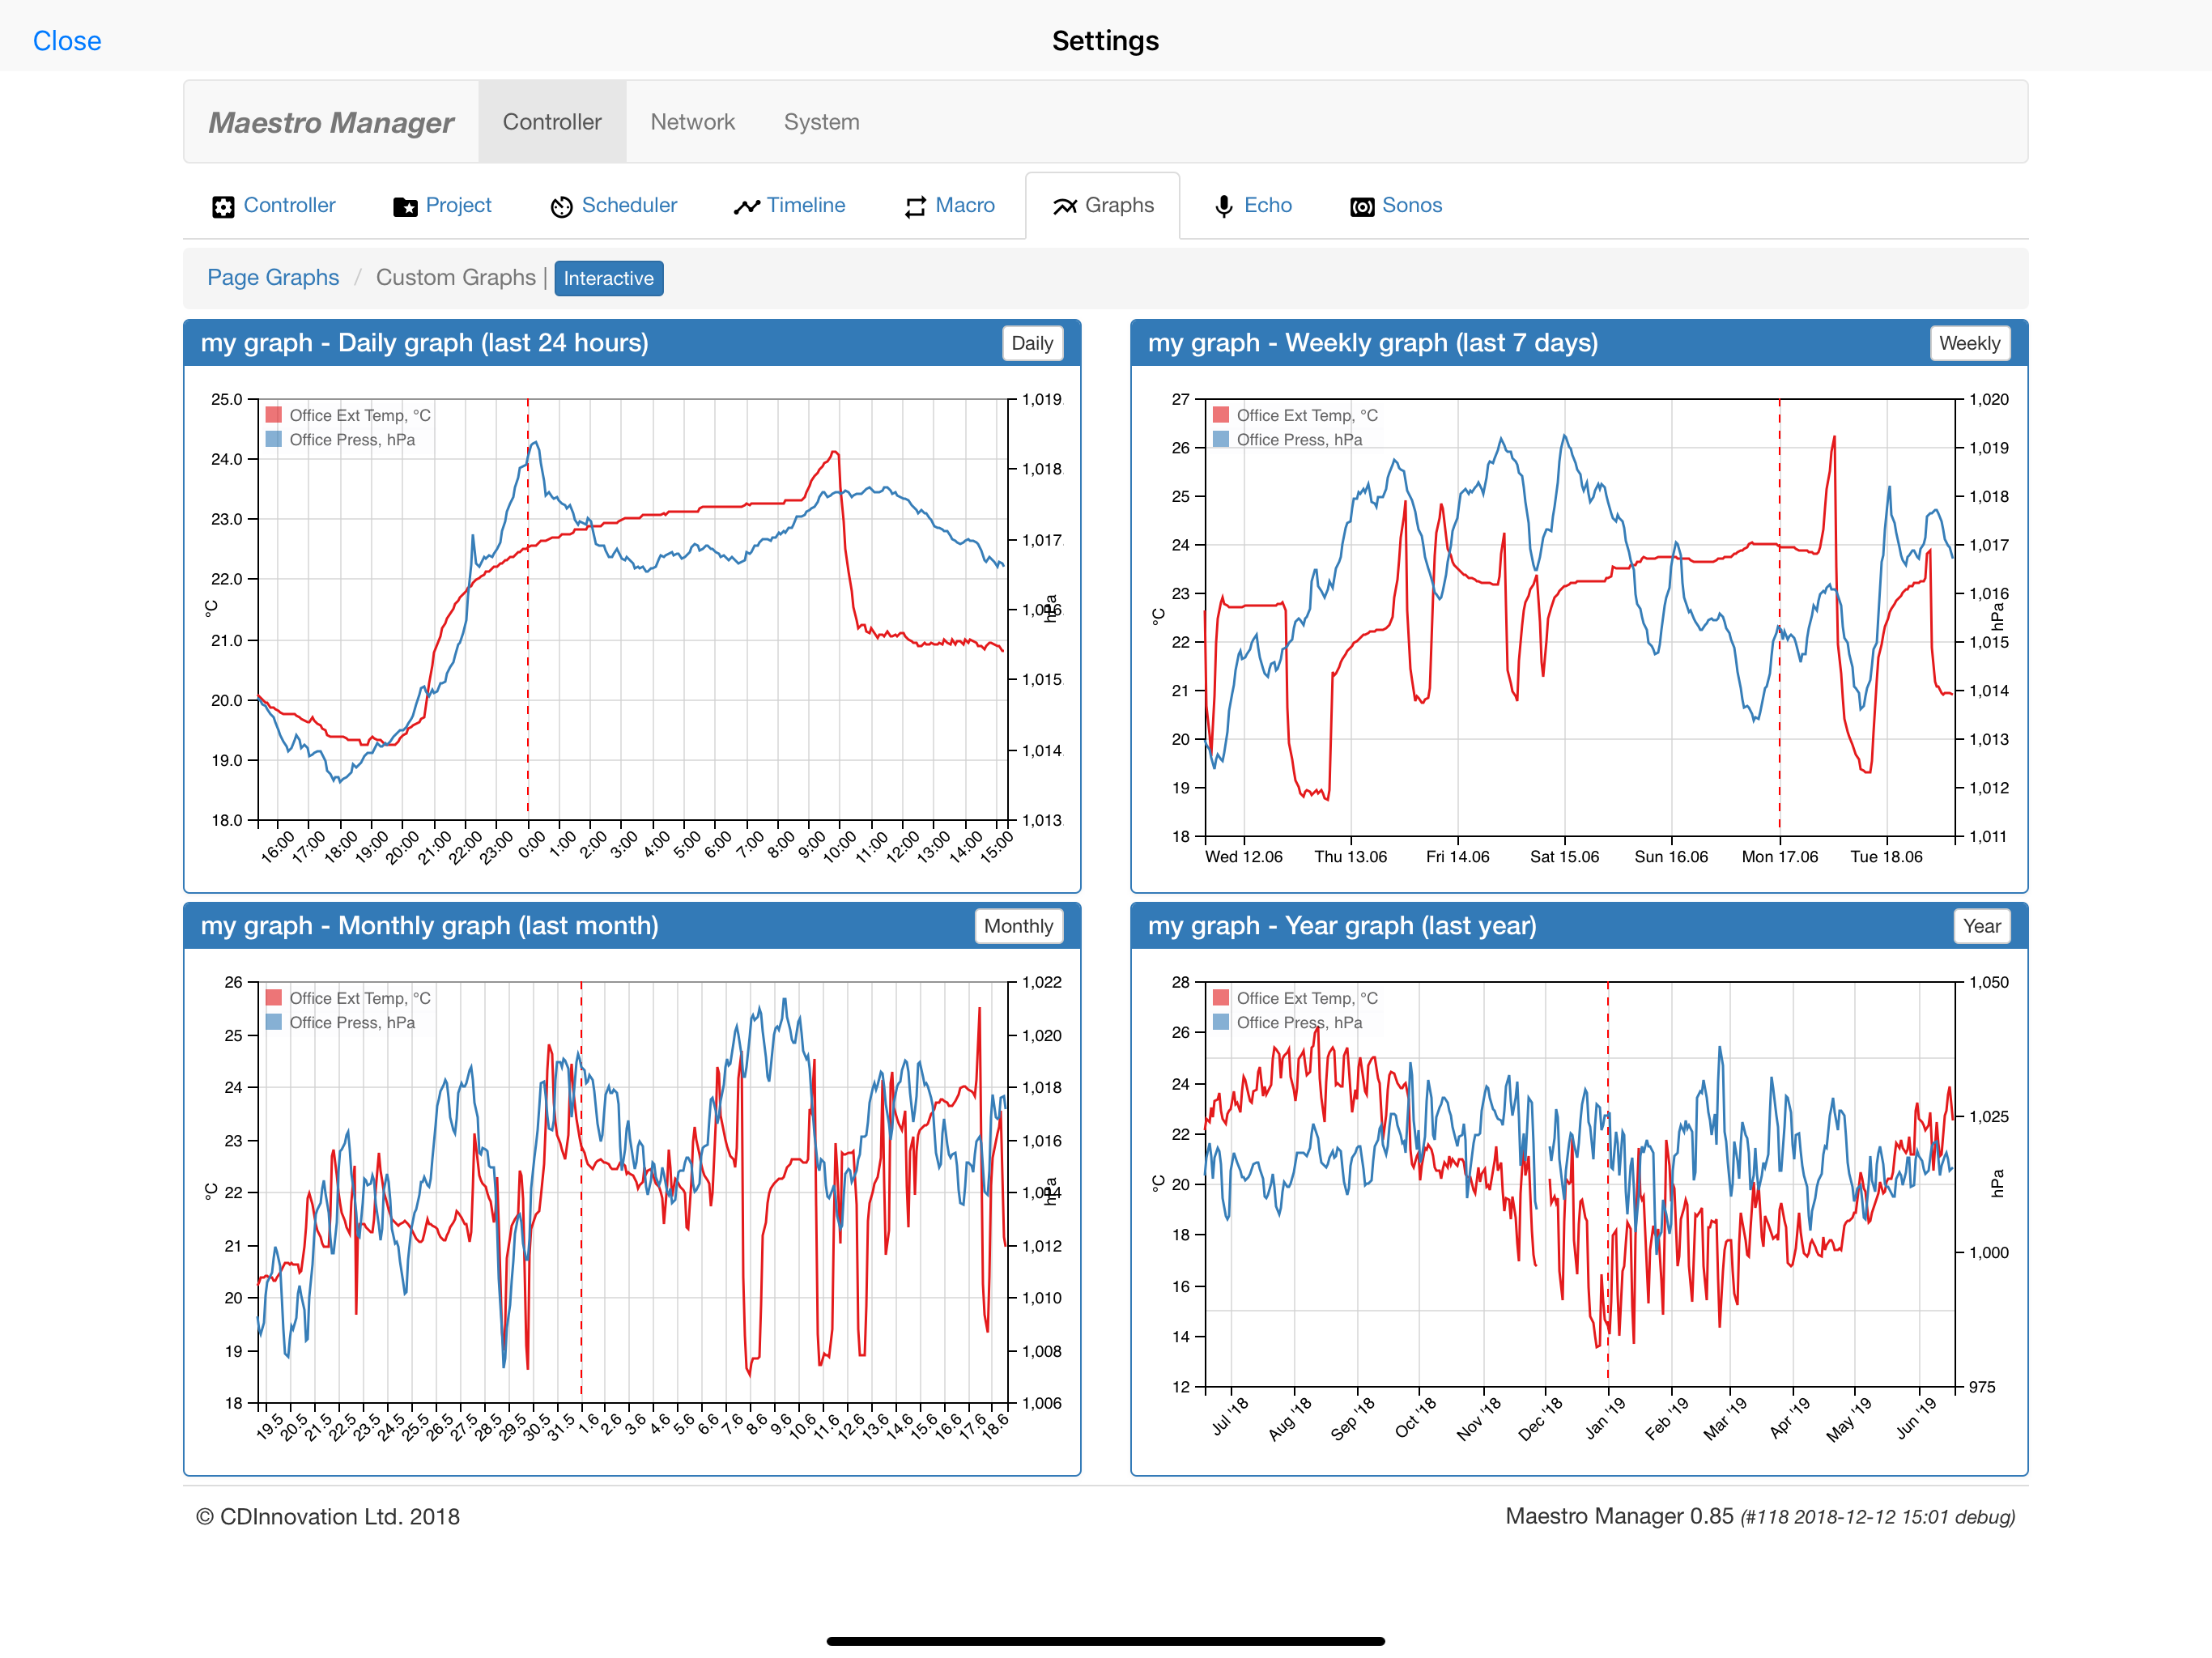Screen dimensions: 2212x1658
Task: Click the Timeline chart-line icon
Action: click(x=747, y=206)
